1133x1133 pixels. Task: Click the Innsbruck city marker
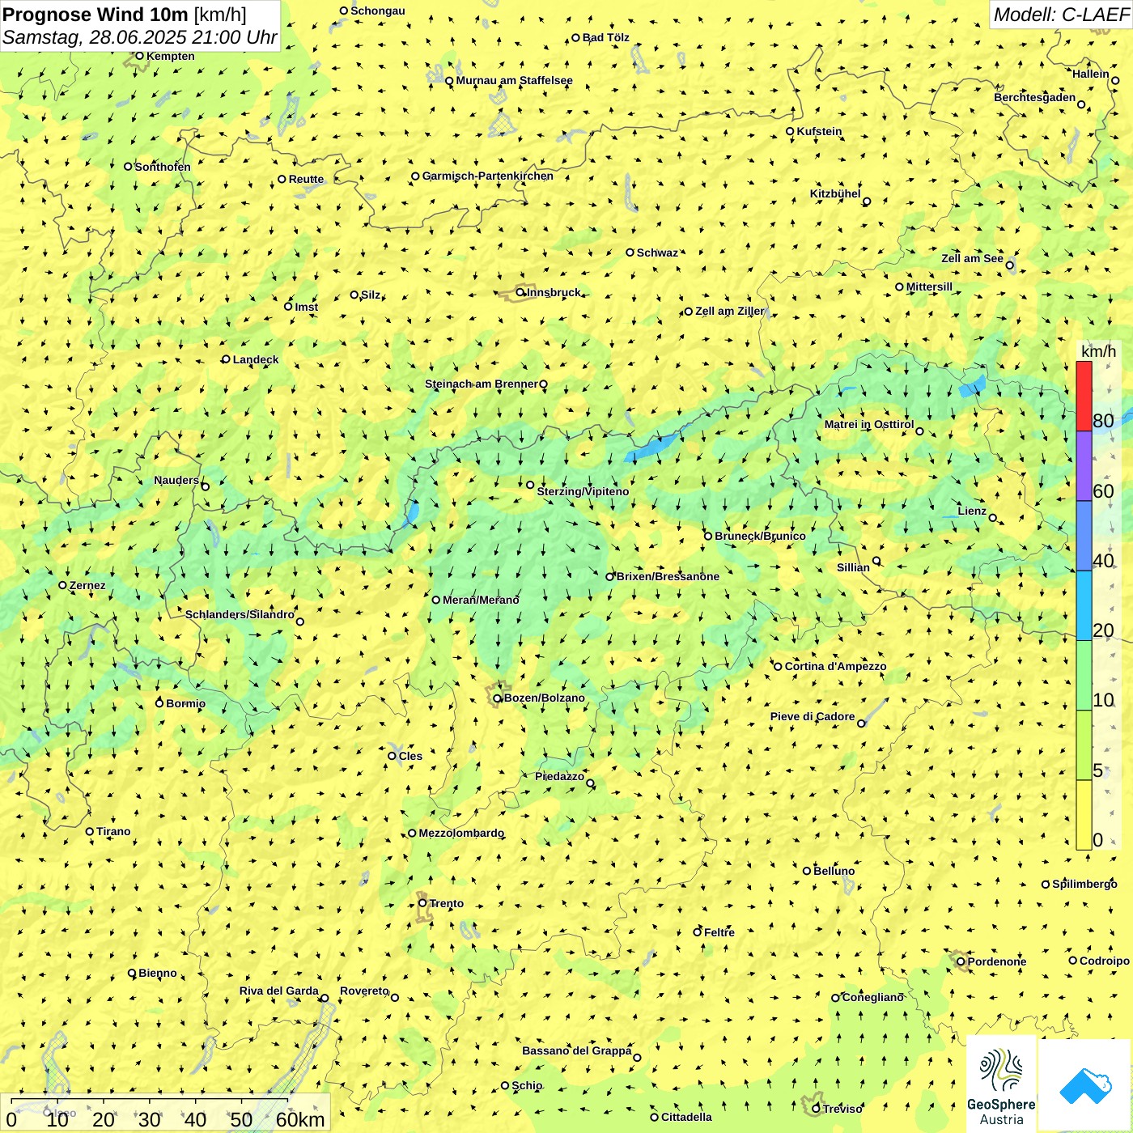520,292
